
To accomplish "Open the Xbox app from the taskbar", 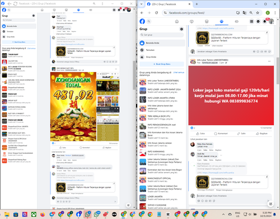I will (x=34, y=214).
